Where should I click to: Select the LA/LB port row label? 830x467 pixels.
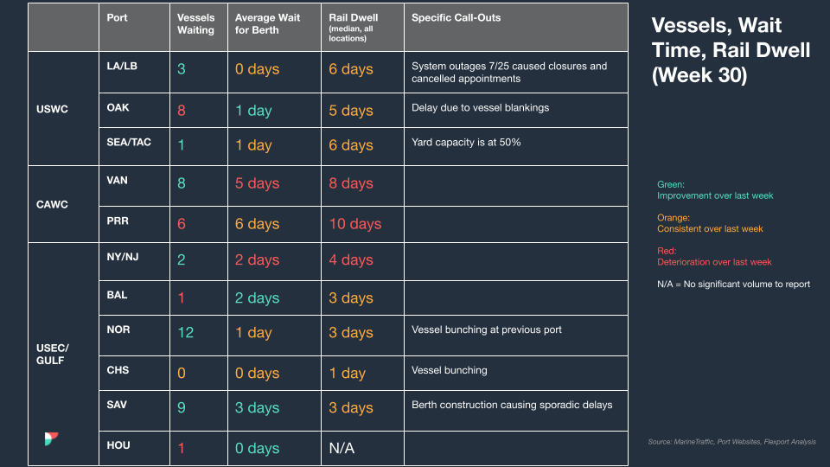(122, 67)
